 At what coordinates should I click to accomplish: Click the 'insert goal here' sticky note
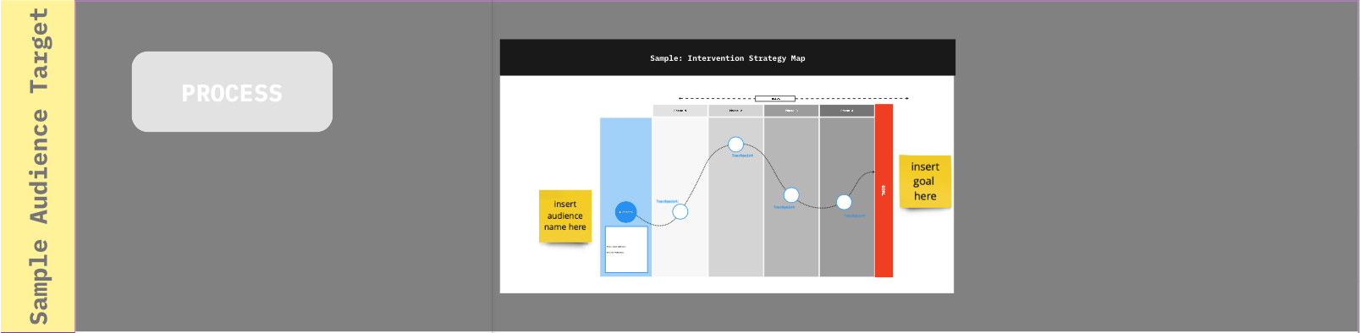pyautogui.click(x=925, y=182)
